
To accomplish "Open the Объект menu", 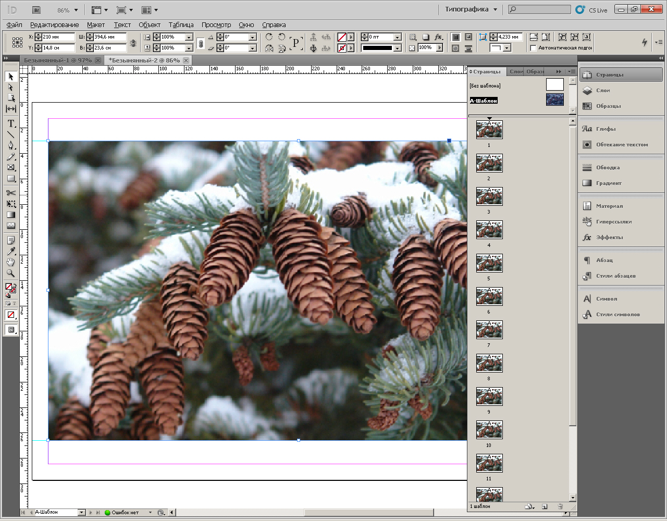I will (x=149, y=24).
